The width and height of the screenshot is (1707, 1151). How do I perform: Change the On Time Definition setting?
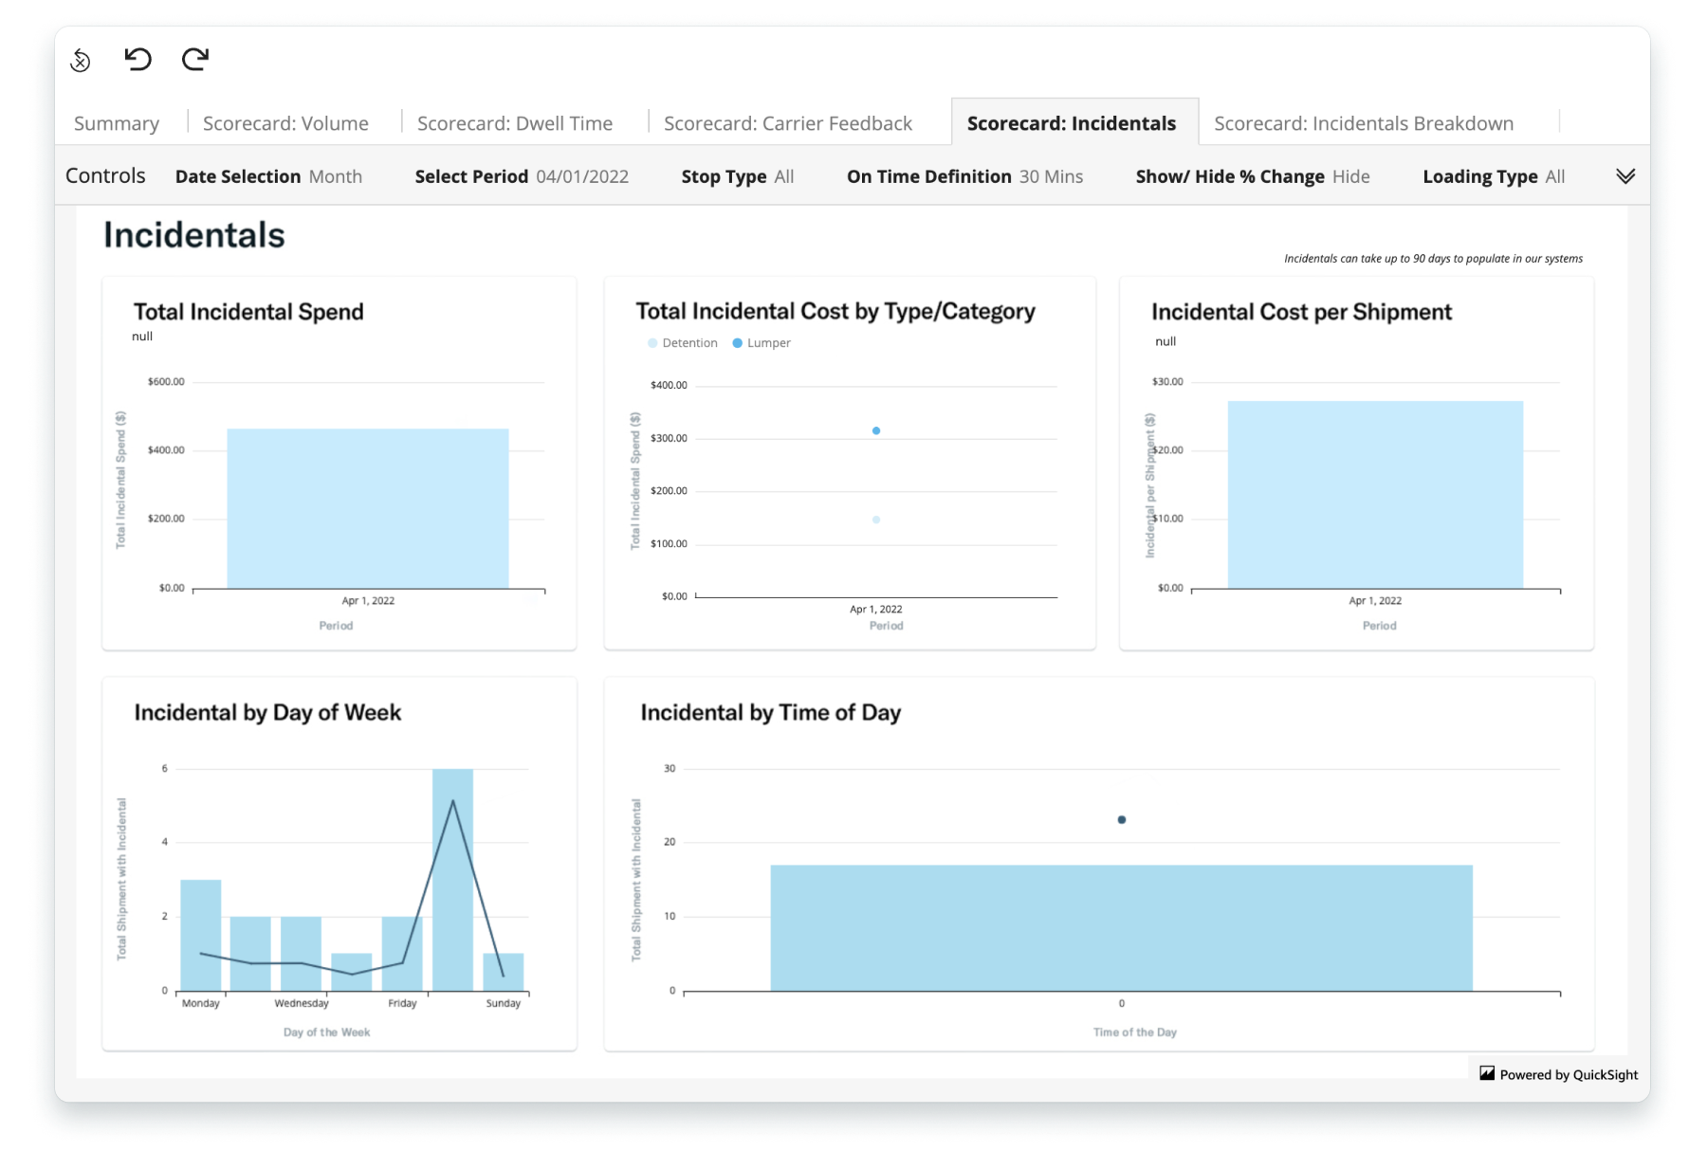964,176
